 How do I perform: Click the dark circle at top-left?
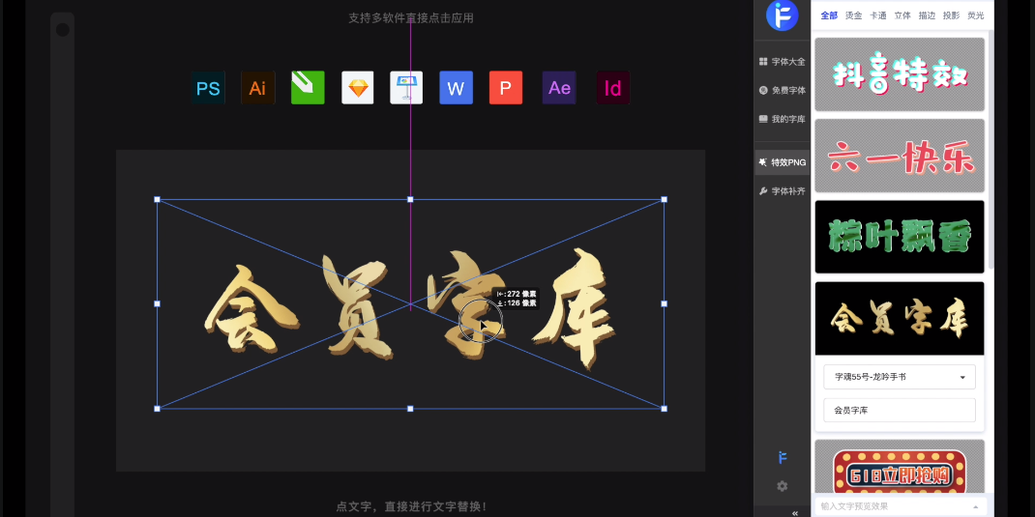[x=63, y=30]
